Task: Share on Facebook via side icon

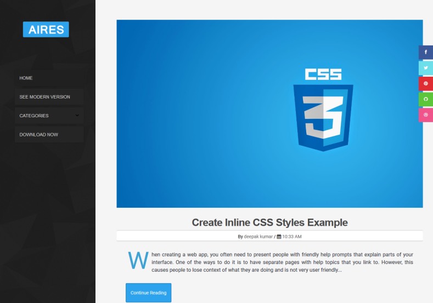Action: [x=426, y=52]
